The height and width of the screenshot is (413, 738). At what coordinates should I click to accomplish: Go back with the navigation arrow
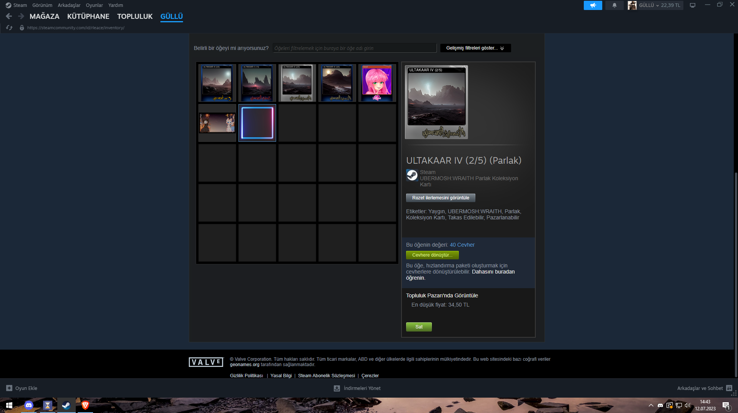point(9,16)
